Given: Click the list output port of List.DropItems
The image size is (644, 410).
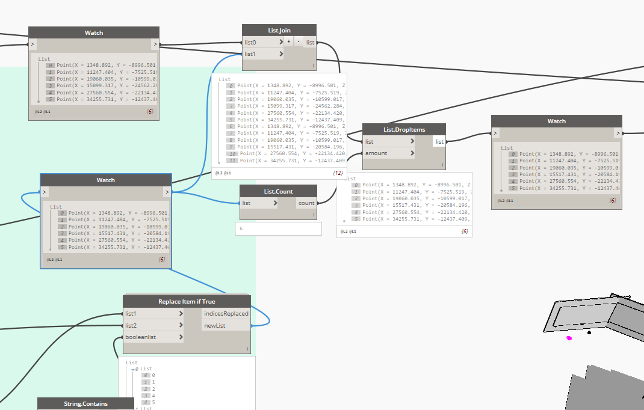Looking at the screenshot, I should (439, 142).
